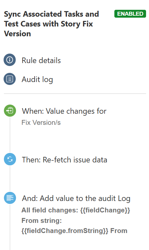Select the blue Re-fetch issue data icon

[10, 159]
